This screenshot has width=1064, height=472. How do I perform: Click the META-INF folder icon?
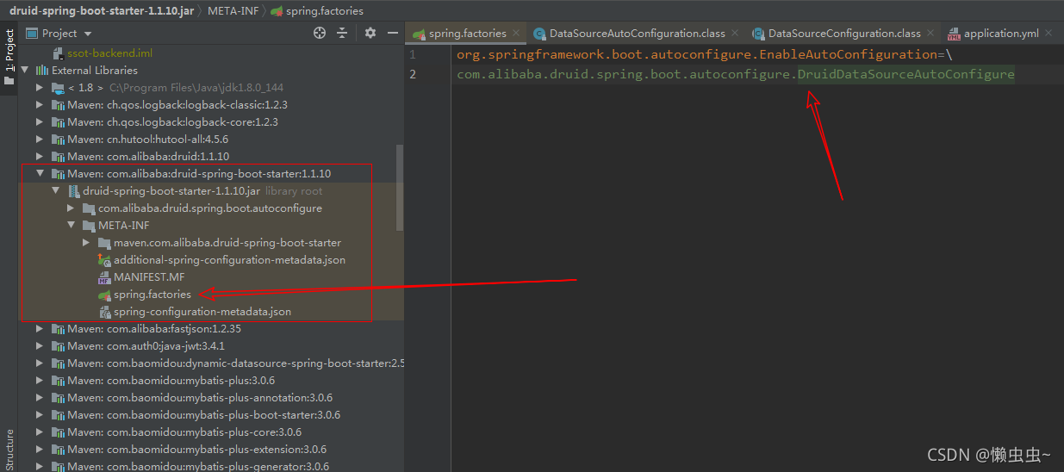89,226
